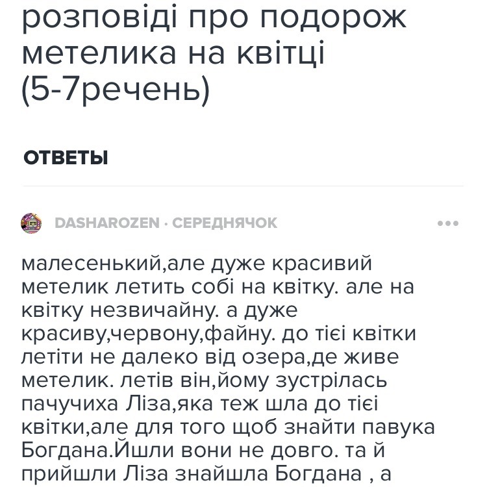The image size is (487, 487).
Task: Click the question line 'метелика на квітці'
Action: pyautogui.click(x=173, y=53)
